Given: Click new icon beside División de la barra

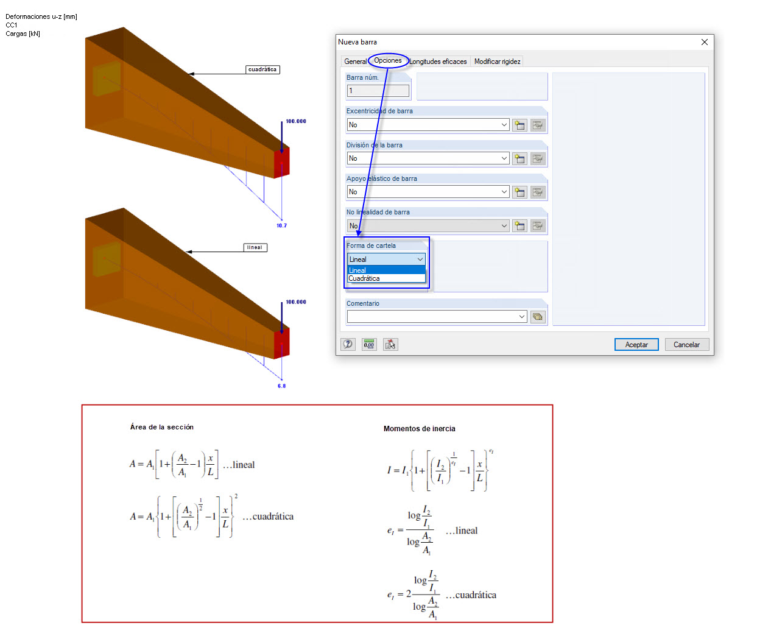Looking at the screenshot, I should click(x=519, y=158).
